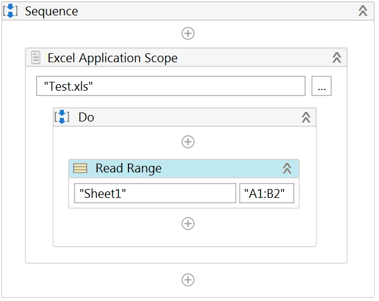Viewport: 379px width, 301px height.
Task: Click the Excel Application Scope icon
Action: 36,57
